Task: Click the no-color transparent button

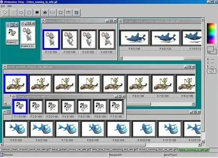Action: coord(212,71)
